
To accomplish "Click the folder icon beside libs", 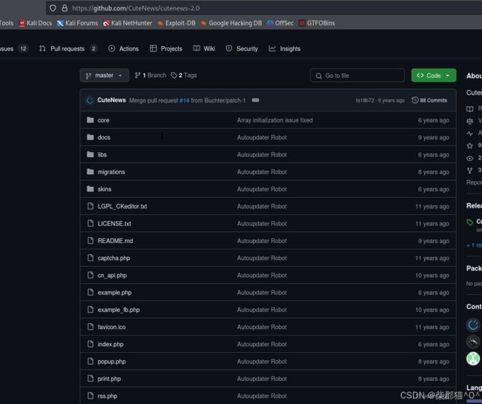I will pyautogui.click(x=90, y=154).
